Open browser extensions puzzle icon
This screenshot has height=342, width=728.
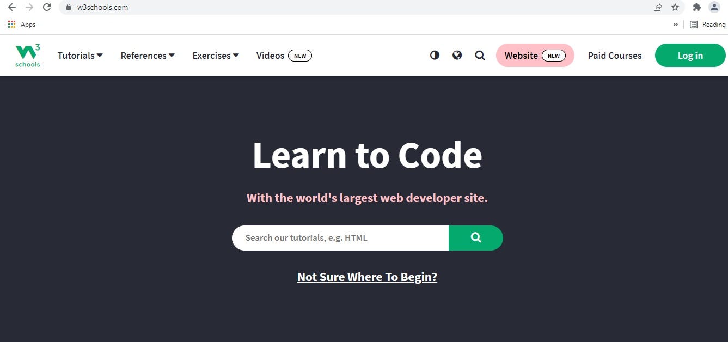(696, 7)
